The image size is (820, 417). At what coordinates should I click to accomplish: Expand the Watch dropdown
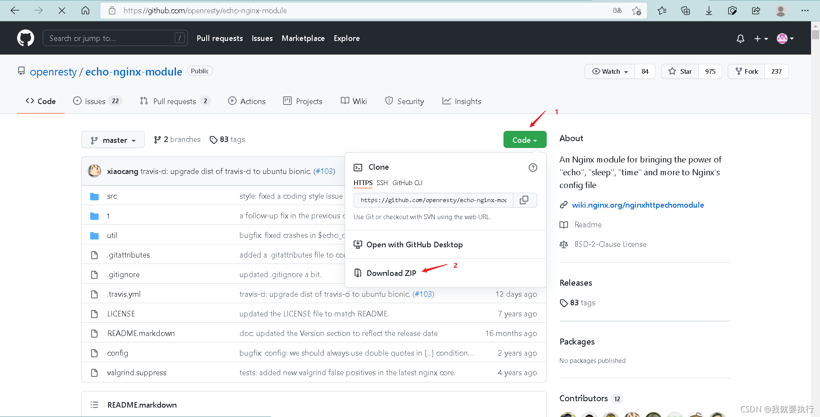tap(610, 72)
